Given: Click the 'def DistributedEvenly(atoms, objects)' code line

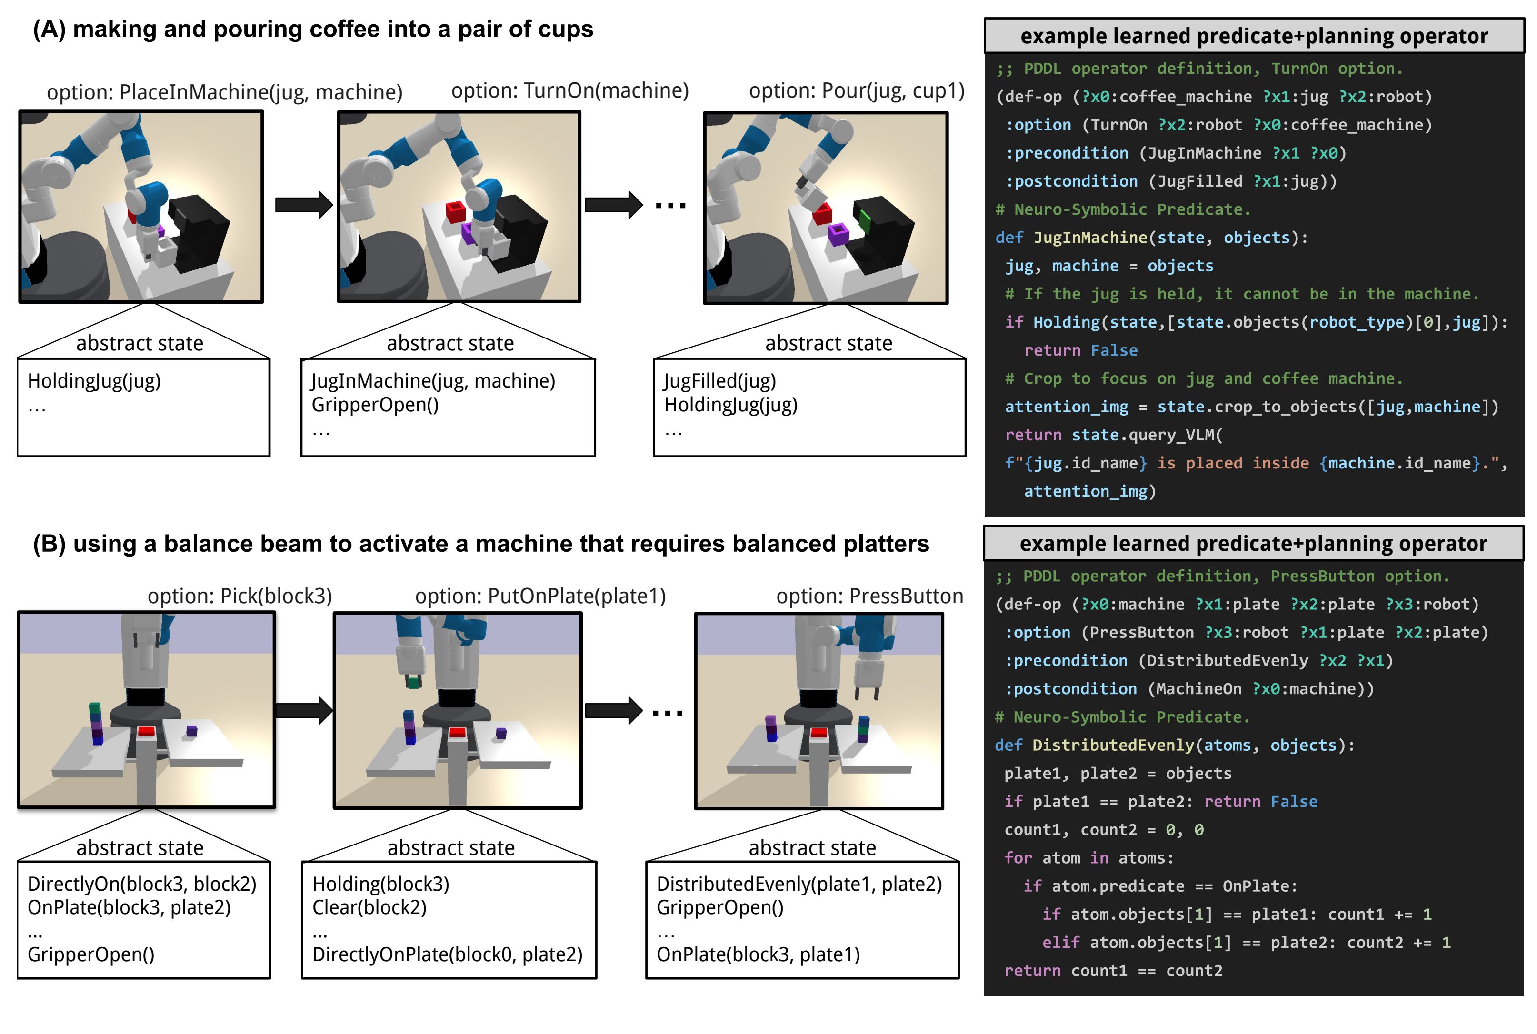Looking at the screenshot, I should 1174,745.
